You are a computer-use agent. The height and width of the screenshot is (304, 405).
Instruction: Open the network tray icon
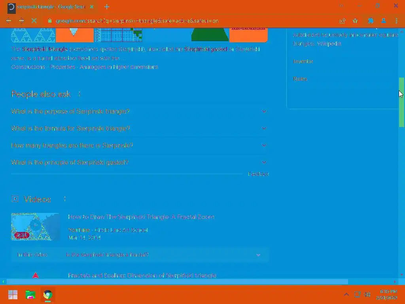pos(357,294)
